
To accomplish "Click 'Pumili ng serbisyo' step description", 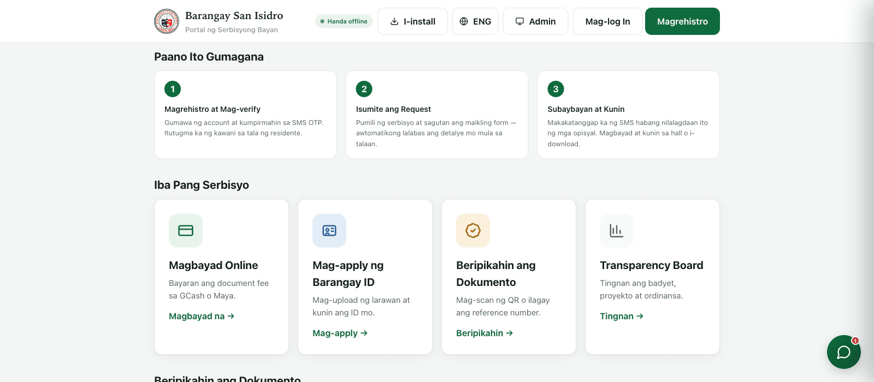I will (436, 133).
